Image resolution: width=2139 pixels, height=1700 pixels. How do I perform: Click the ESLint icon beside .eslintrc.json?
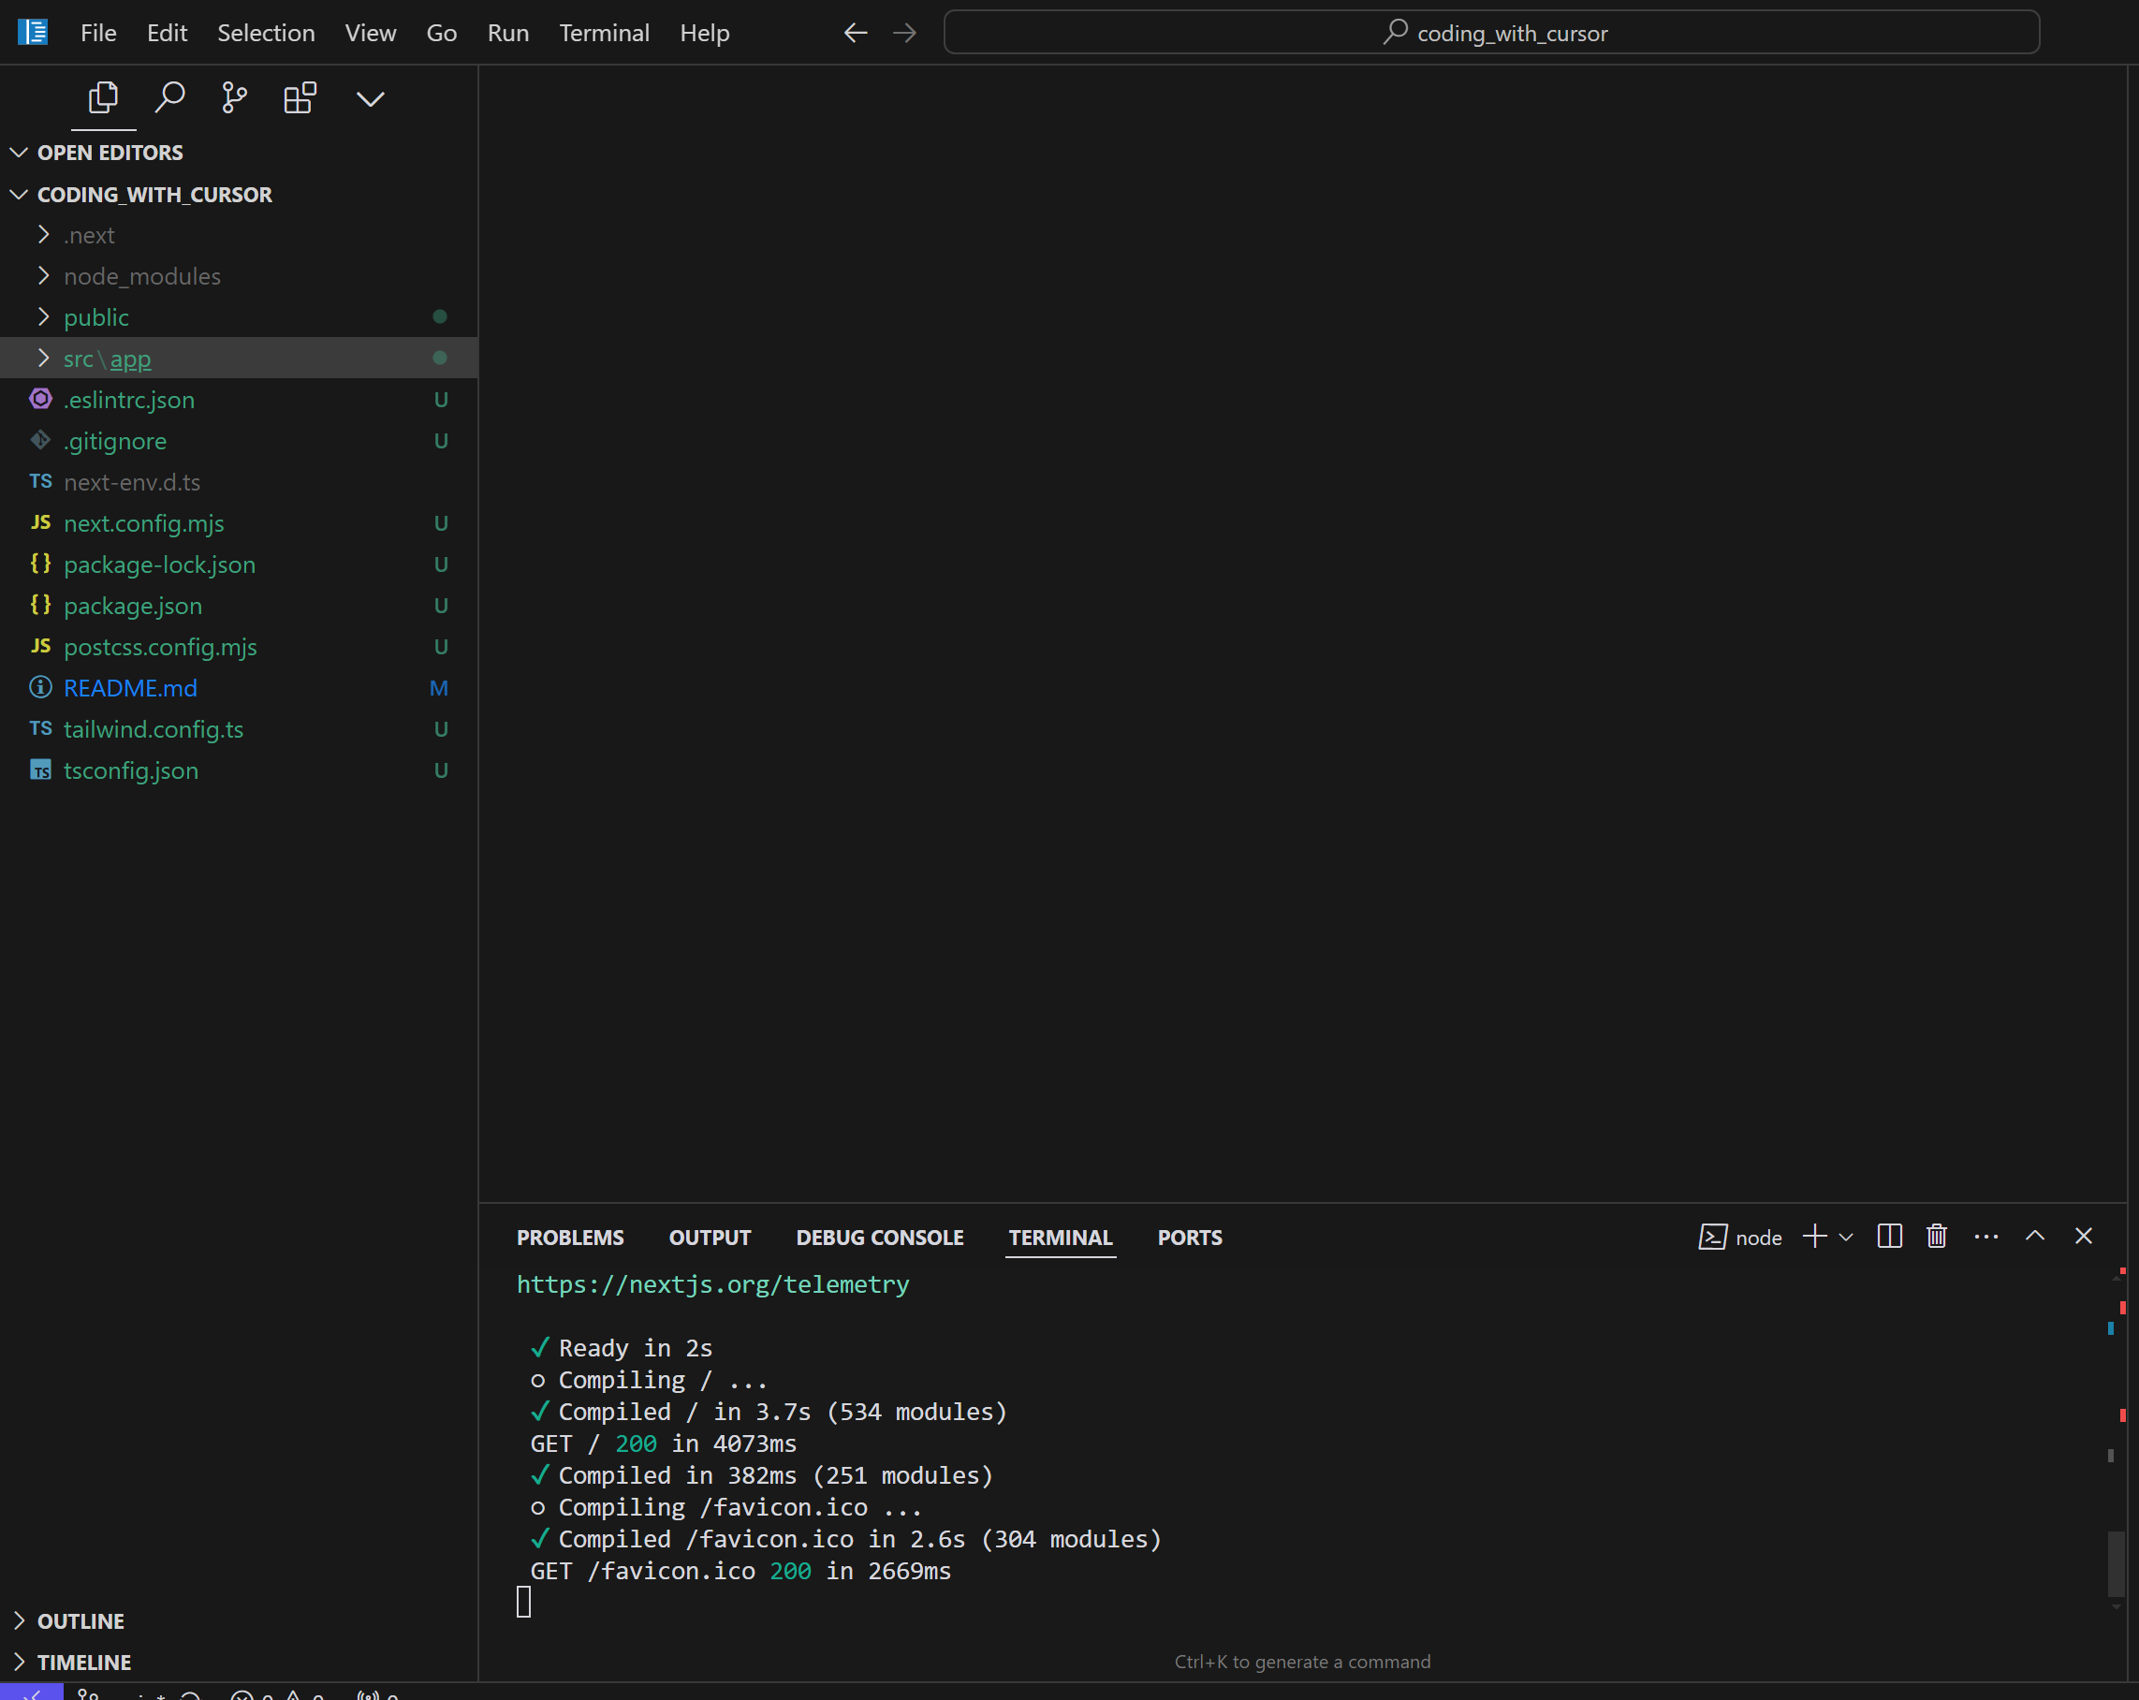tap(40, 399)
